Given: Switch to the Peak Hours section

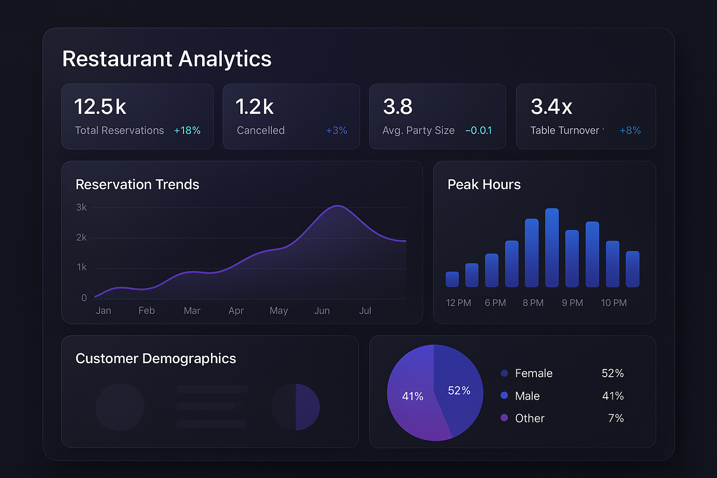Looking at the screenshot, I should (484, 184).
